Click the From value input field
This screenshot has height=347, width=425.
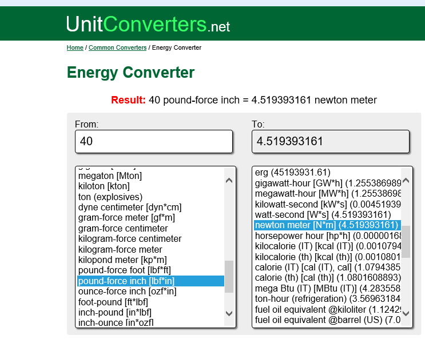coord(154,141)
